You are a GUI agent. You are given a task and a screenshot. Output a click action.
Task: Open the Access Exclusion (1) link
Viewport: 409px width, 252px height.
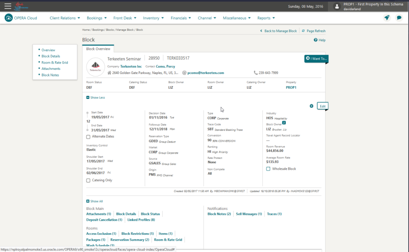101,234
